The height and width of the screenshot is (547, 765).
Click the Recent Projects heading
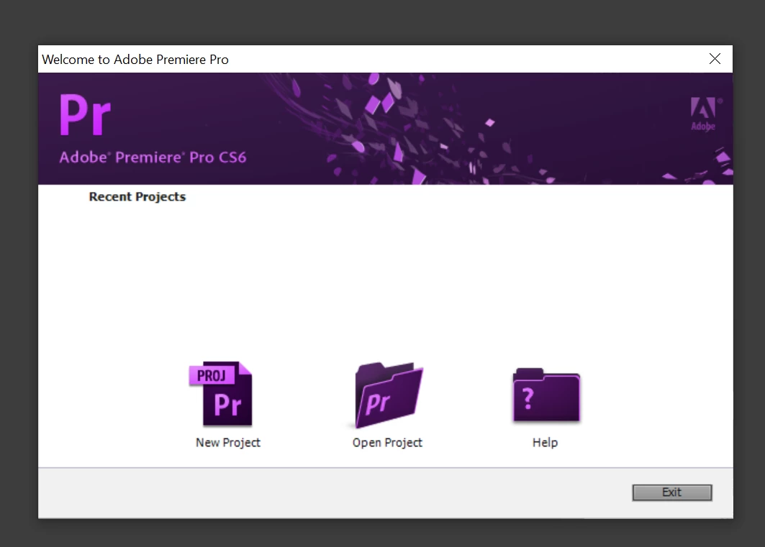(x=137, y=197)
